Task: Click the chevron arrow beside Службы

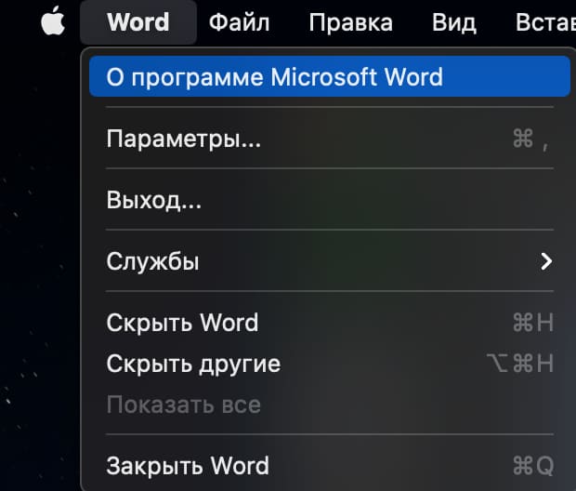Action: pyautogui.click(x=546, y=261)
